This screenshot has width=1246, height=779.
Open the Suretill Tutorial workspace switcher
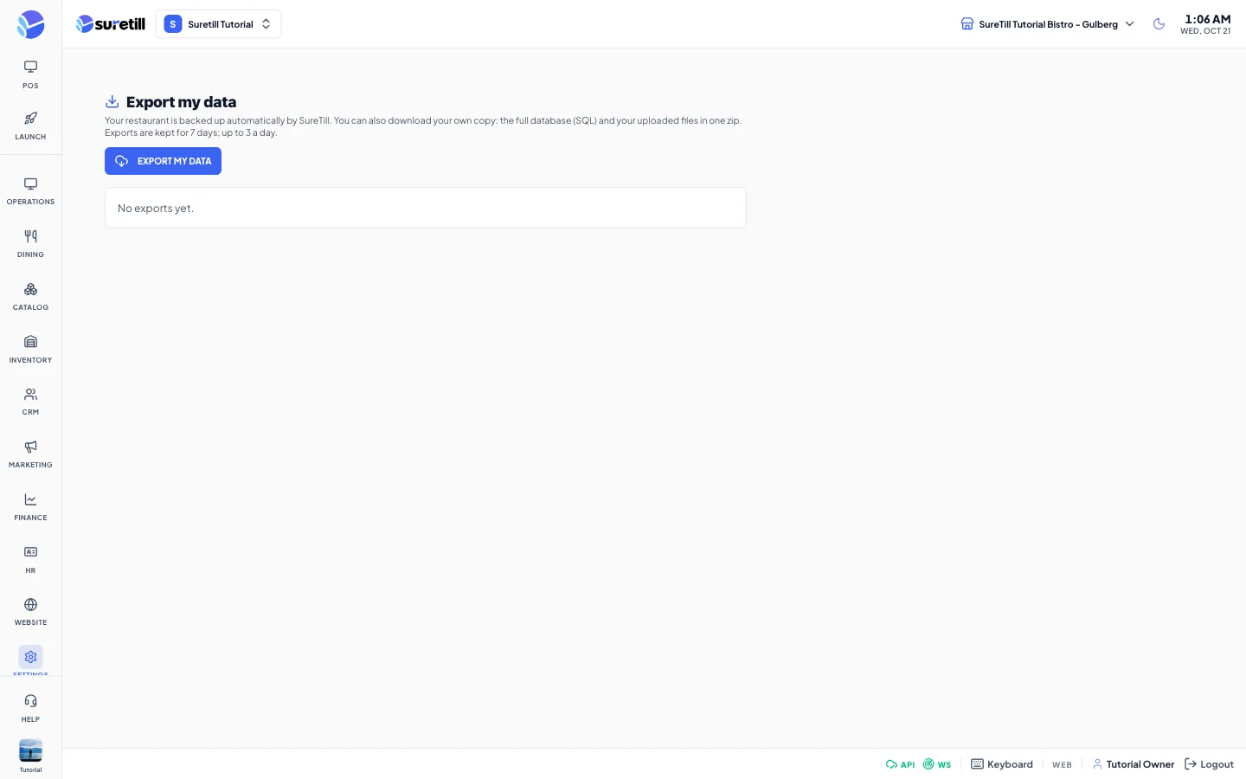pyautogui.click(x=218, y=24)
